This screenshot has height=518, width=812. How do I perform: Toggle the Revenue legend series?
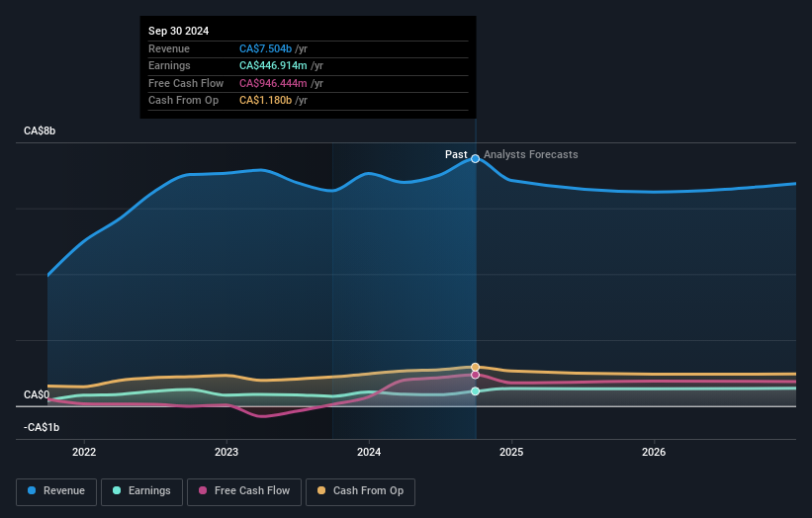pyautogui.click(x=56, y=491)
